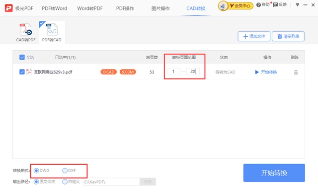The image size is (318, 195).
Task: Click the big blue 开始转换 button
Action: (x=274, y=173)
